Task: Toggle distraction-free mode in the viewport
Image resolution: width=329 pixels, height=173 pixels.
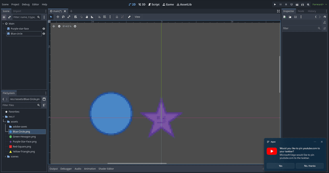Action: [278, 11]
